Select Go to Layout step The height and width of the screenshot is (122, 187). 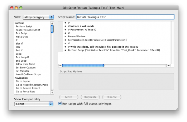pos(23,81)
